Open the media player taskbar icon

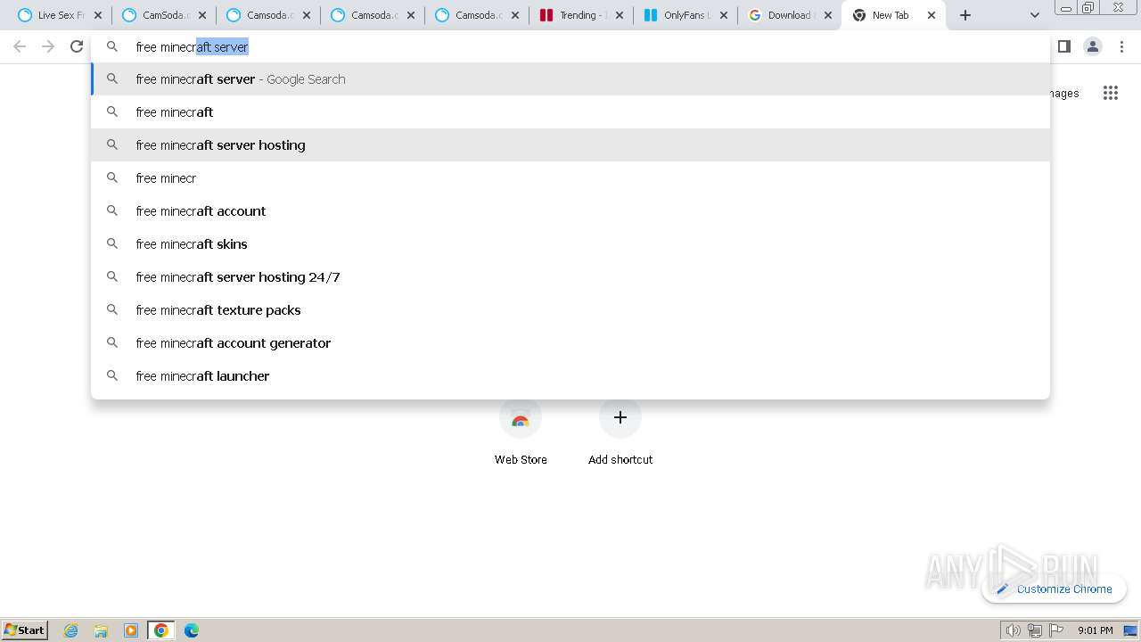coord(131,630)
